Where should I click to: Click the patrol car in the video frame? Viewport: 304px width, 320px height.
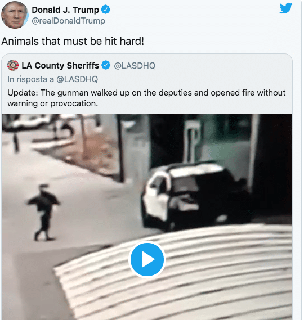[196, 197]
